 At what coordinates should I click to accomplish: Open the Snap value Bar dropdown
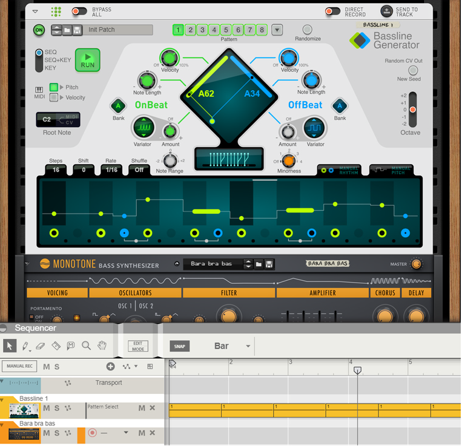248,346
